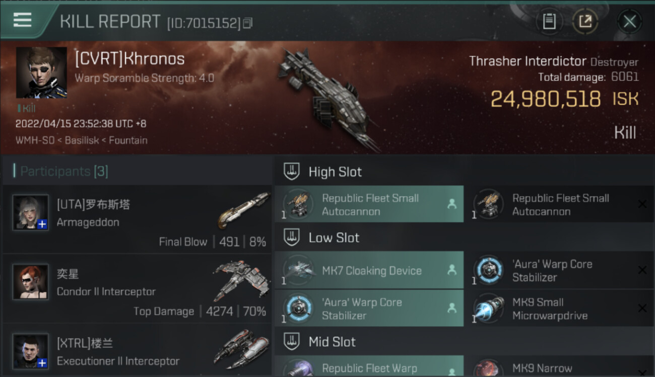
Task: View Khronos pilot portrait
Action: pyautogui.click(x=41, y=72)
